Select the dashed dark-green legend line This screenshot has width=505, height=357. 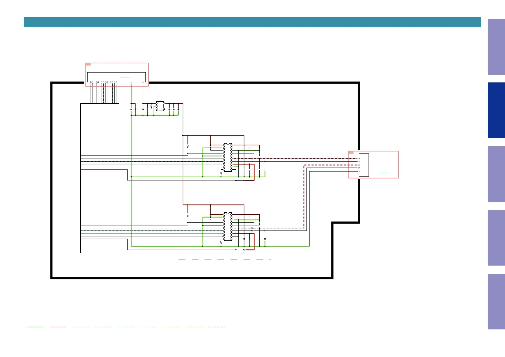click(x=126, y=327)
